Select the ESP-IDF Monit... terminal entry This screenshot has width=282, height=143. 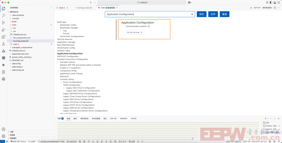271,132
